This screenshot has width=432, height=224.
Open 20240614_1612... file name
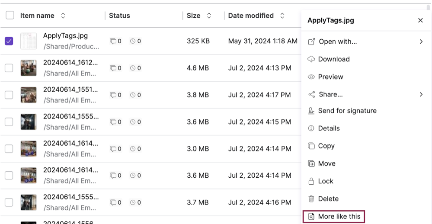70,63
